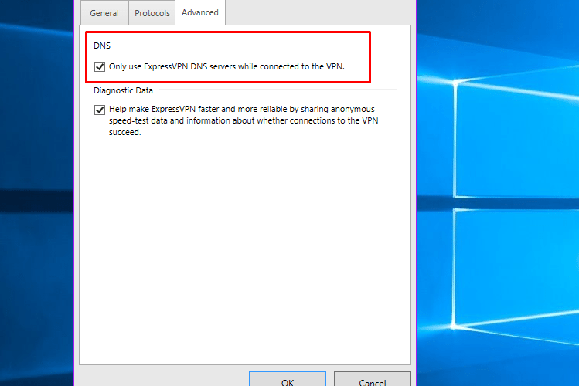Select the Advanced tab

click(200, 12)
